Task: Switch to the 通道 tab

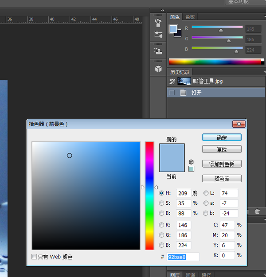Action: click(190, 275)
